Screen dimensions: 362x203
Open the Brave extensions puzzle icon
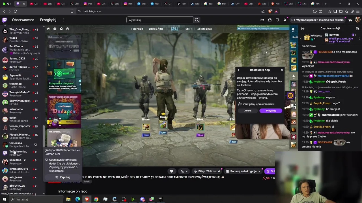pos(315,11)
